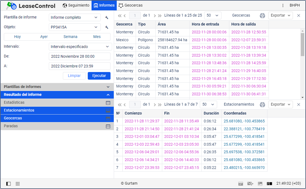Open the Plantilla de informe dropdown
This screenshot has width=306, height=189.
point(75,18)
